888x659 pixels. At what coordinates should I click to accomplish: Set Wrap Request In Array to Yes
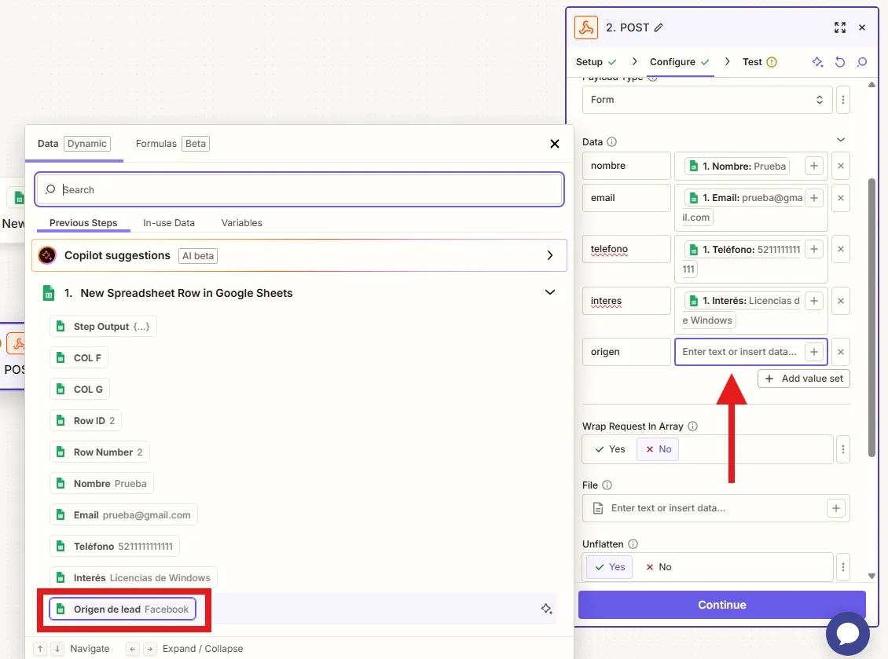click(610, 449)
